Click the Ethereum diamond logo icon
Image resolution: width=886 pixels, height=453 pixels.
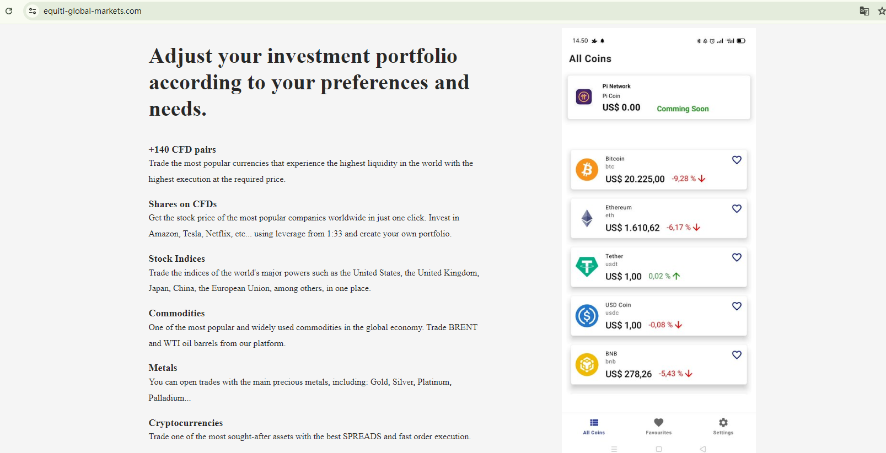pyautogui.click(x=587, y=218)
